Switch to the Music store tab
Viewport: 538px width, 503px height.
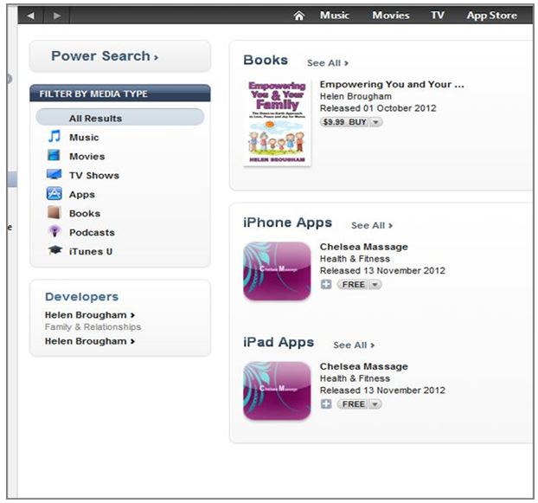pos(335,16)
